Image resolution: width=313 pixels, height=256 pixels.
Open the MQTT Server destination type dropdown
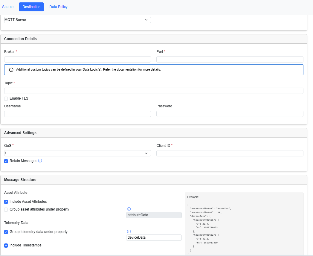[77, 20]
